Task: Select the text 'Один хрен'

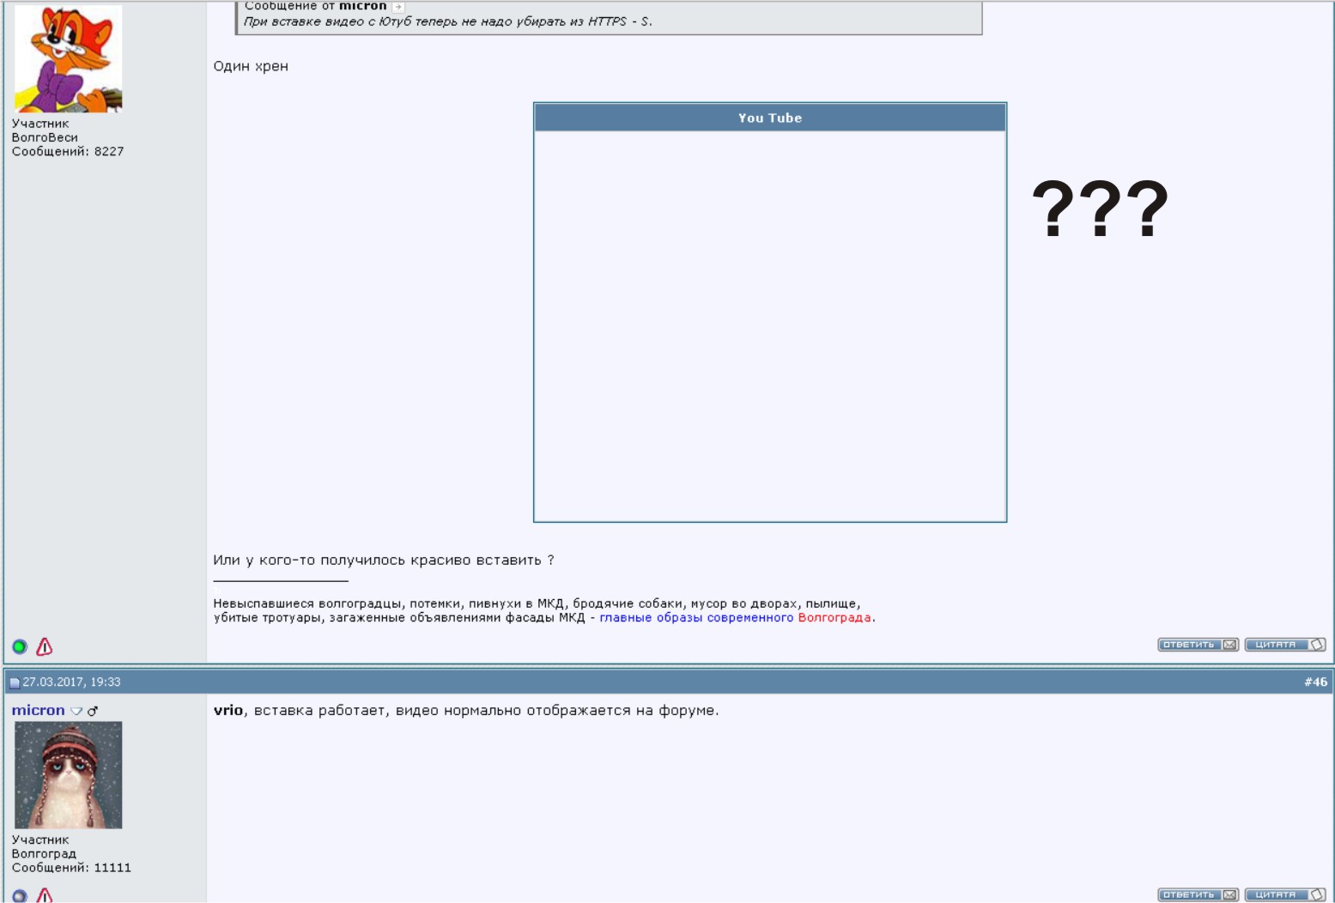Action: (x=251, y=66)
